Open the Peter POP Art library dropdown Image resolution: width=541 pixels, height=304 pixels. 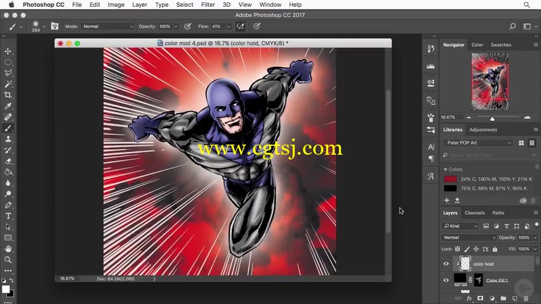(478, 143)
